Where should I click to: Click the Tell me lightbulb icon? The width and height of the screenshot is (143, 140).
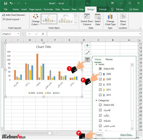click(112, 9)
